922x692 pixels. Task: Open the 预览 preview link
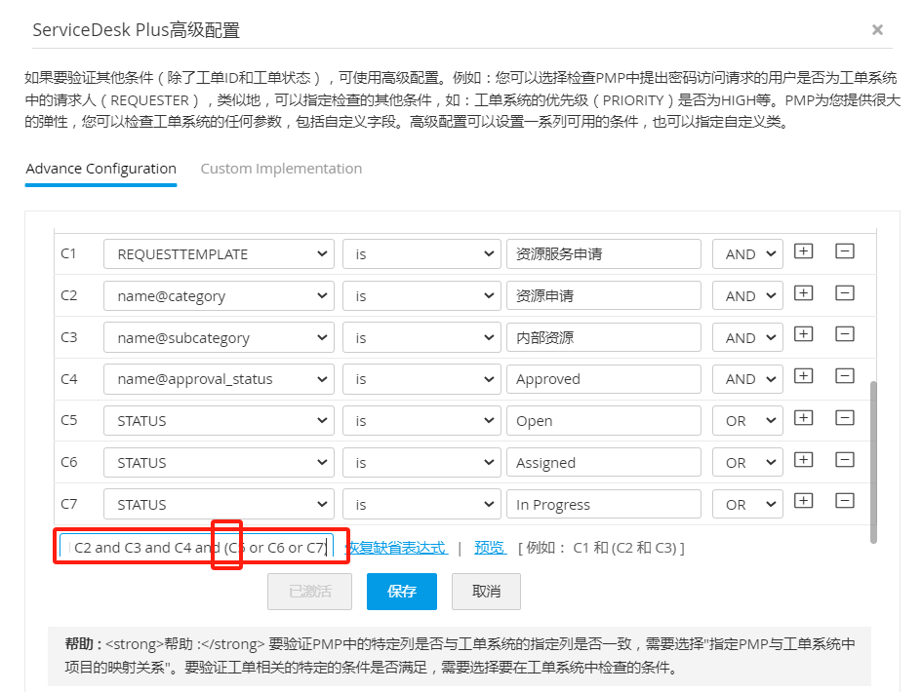pos(490,548)
